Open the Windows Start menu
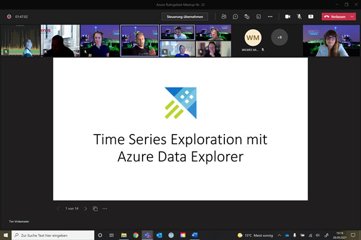This screenshot has width=361, height=240. coord(5,235)
